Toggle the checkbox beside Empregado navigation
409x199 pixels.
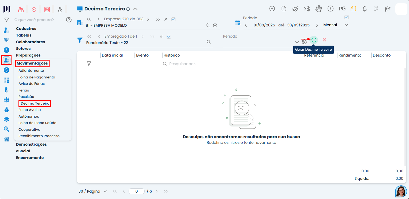click(169, 37)
